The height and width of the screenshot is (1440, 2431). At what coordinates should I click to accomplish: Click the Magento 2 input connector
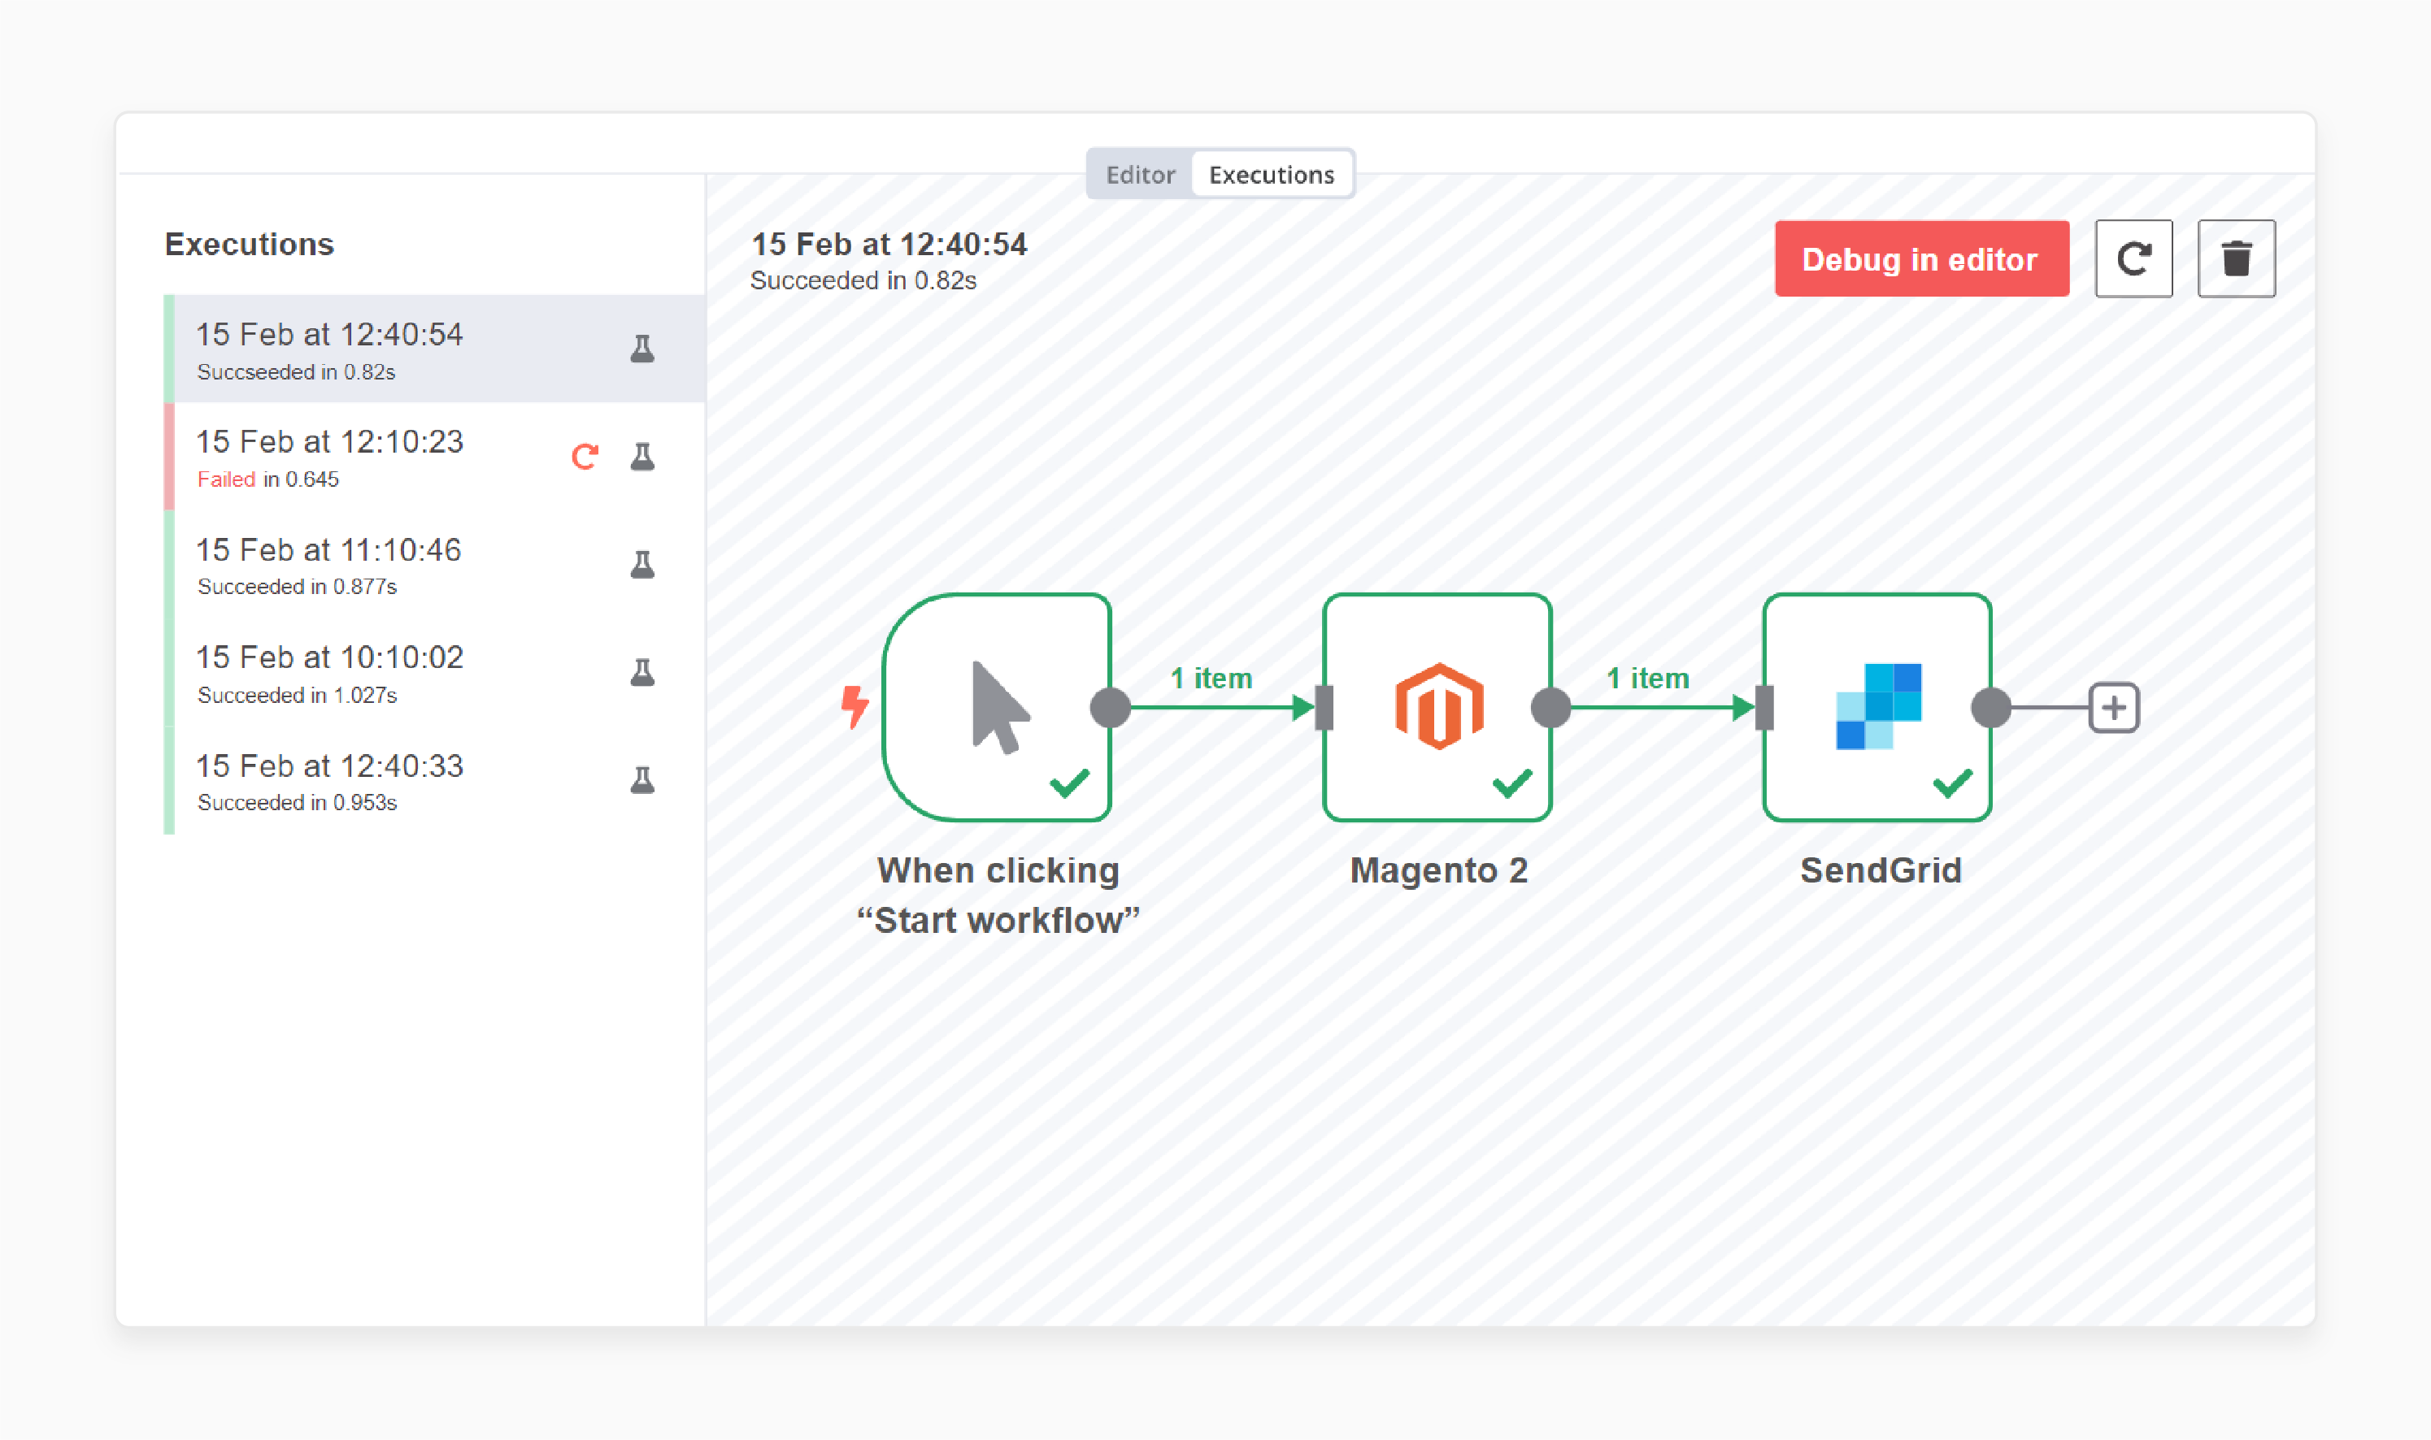tap(1324, 707)
